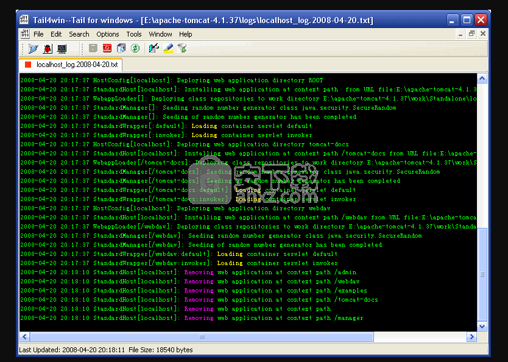Viewport: 508px width, 362px height.
Task: Minimize the Tail4win main window
Action: [x=453, y=20]
